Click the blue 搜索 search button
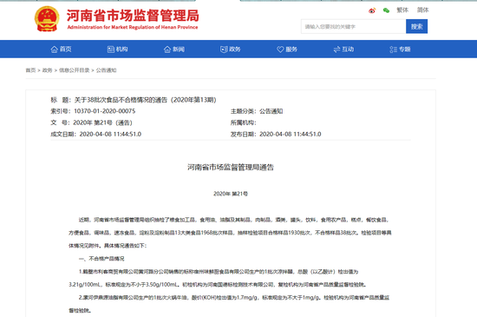The width and height of the screenshot is (477, 317). click(x=416, y=27)
